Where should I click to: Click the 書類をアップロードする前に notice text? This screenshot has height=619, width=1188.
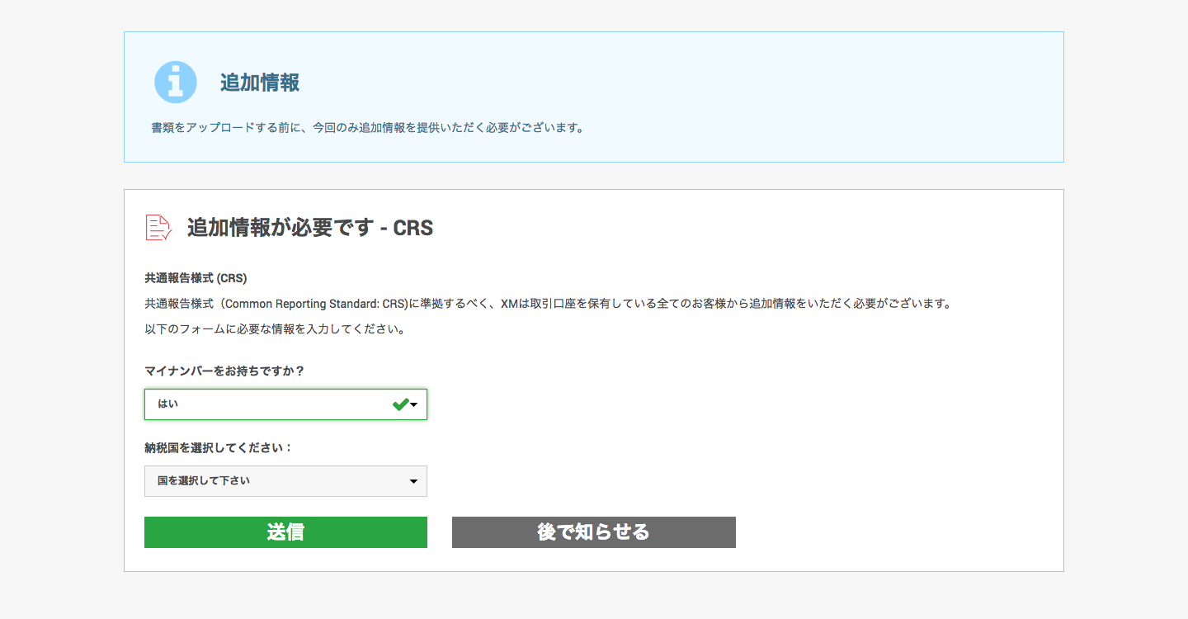(x=368, y=129)
